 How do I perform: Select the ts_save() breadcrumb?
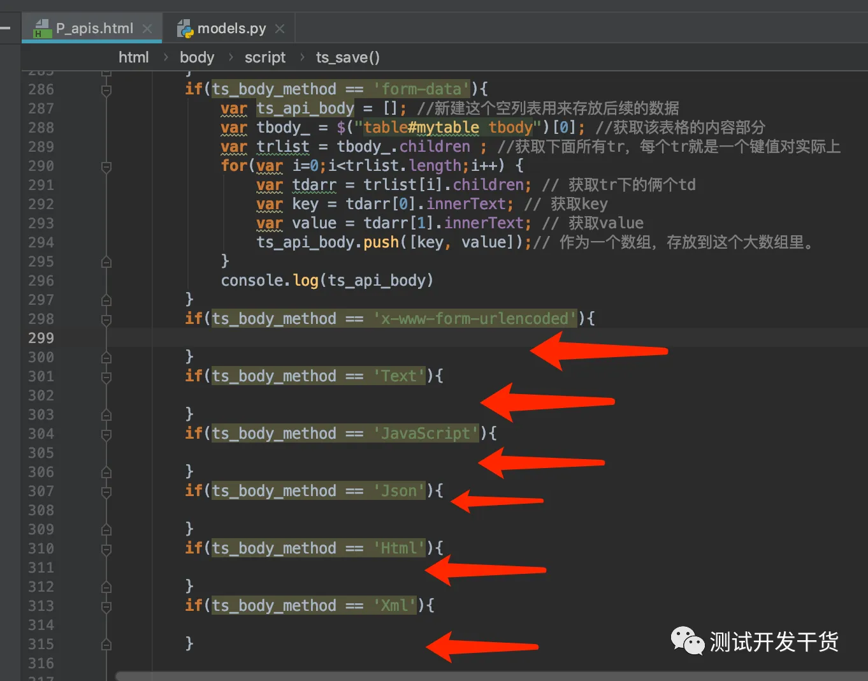click(348, 57)
